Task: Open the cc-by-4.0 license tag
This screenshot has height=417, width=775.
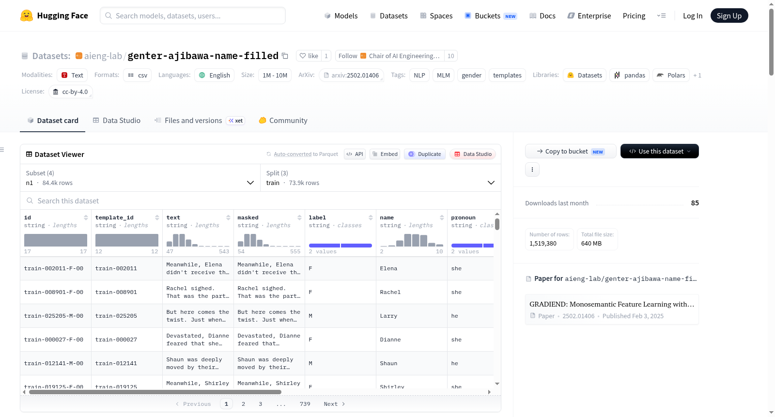Action: pos(71,92)
